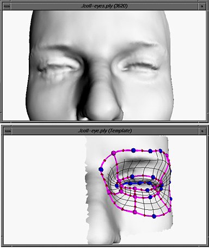Pick the left blue point on the upper eyelid ring
The image size is (209, 248).
pos(132,177)
